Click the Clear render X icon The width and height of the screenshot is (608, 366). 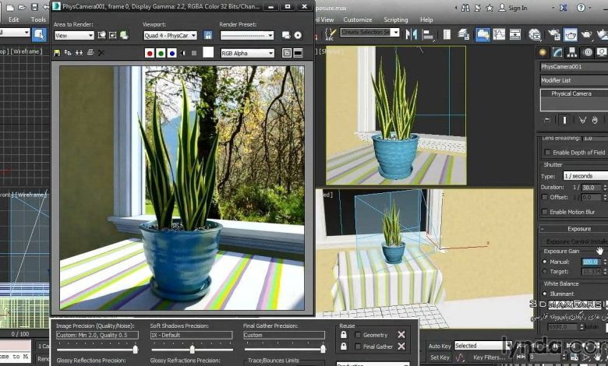point(101,53)
